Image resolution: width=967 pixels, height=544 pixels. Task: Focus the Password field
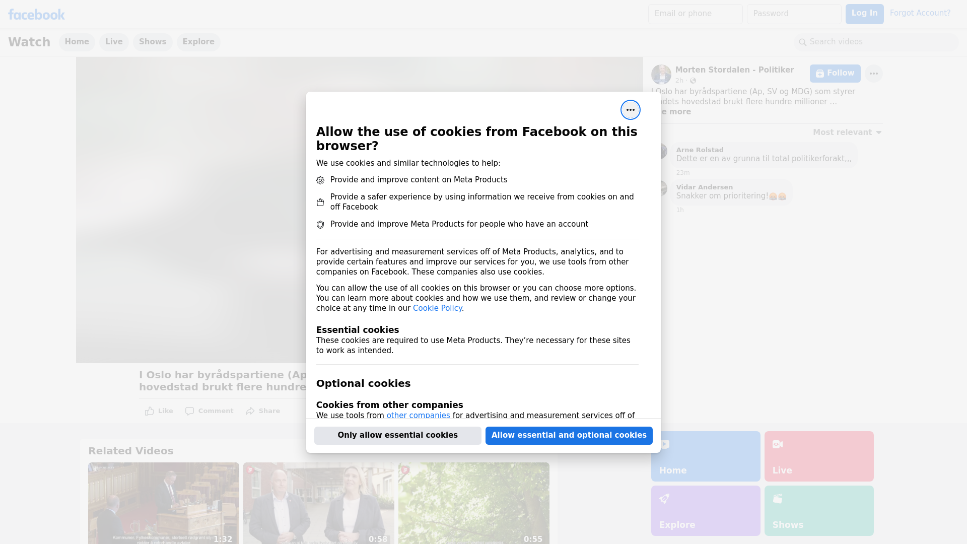tap(794, 14)
